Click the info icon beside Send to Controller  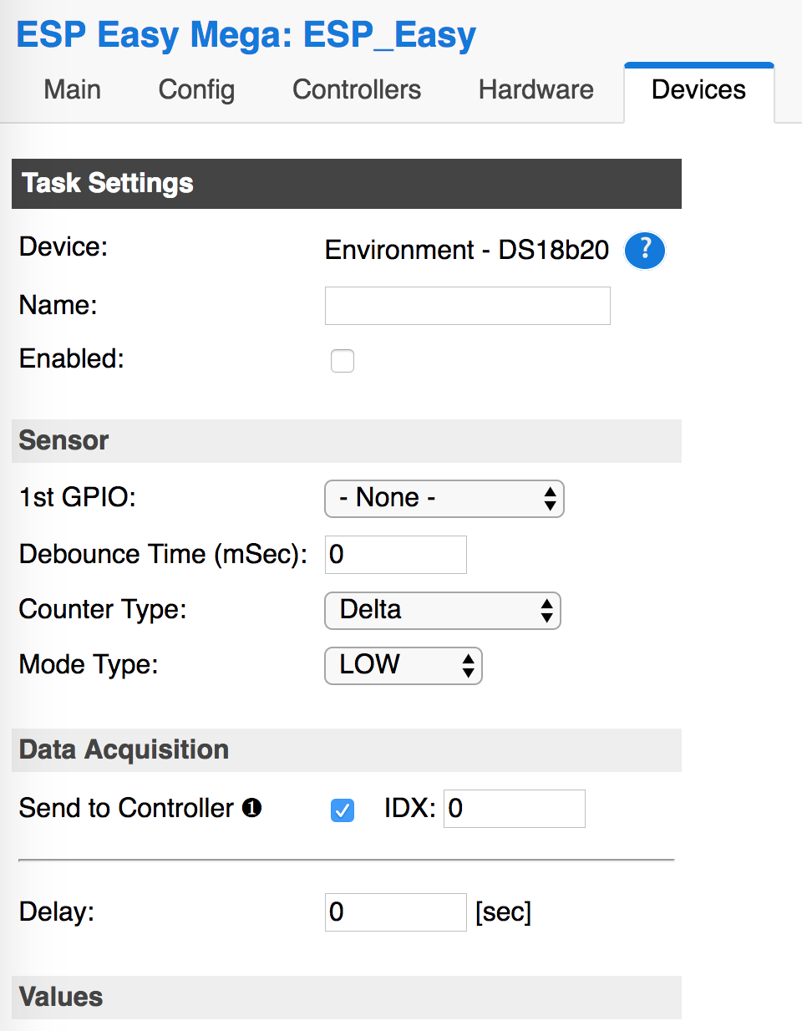(251, 808)
